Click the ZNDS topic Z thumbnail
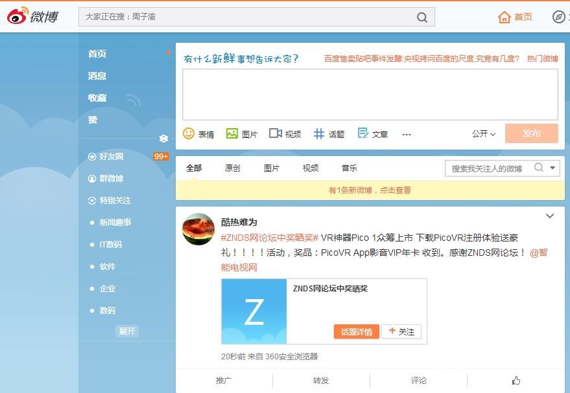 (254, 311)
